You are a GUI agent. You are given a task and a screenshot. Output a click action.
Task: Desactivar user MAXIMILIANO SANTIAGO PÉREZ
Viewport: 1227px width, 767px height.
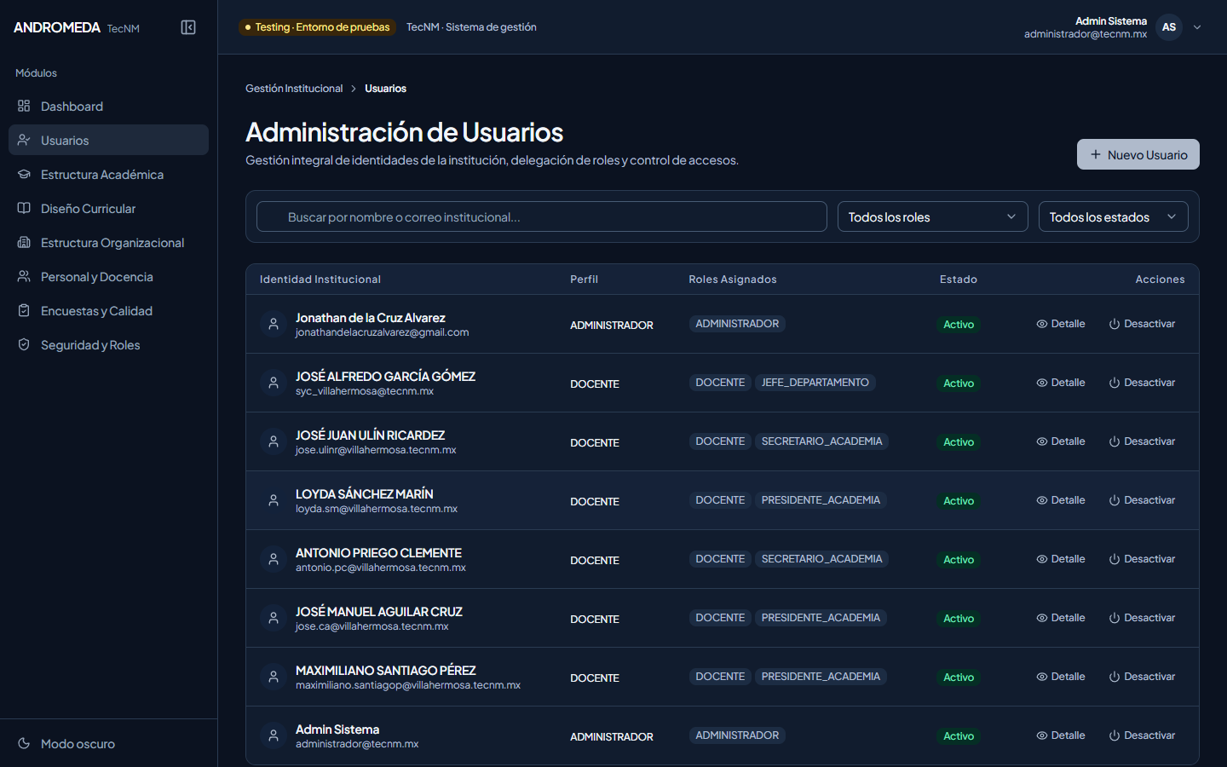tap(1142, 677)
